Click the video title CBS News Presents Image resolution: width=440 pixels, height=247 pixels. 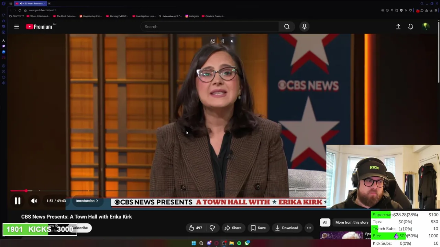pyautogui.click(x=77, y=217)
